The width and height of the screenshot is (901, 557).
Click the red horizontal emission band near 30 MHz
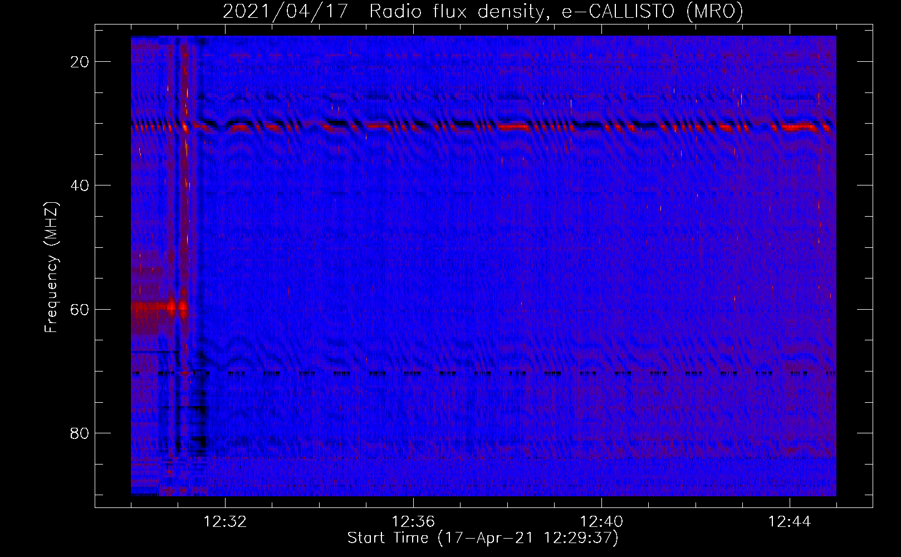pyautogui.click(x=483, y=128)
